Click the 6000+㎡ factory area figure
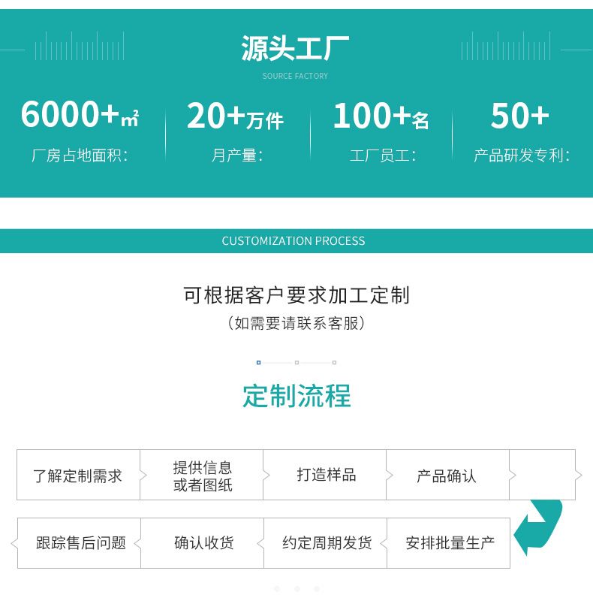The height and width of the screenshot is (604, 593). tap(80, 115)
